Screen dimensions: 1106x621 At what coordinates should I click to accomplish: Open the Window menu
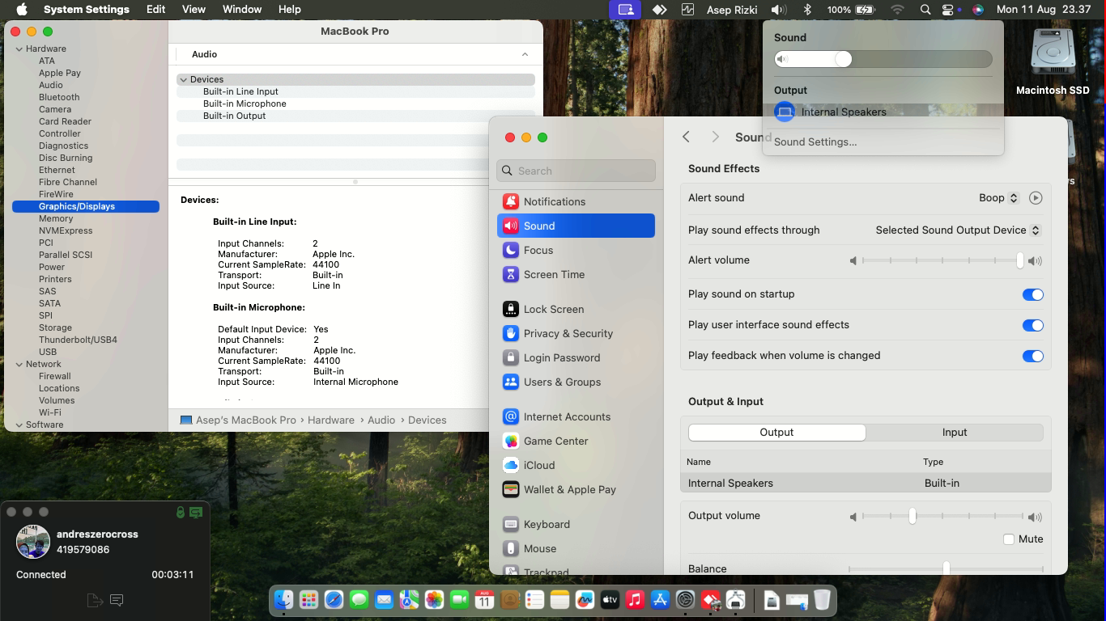pos(241,10)
